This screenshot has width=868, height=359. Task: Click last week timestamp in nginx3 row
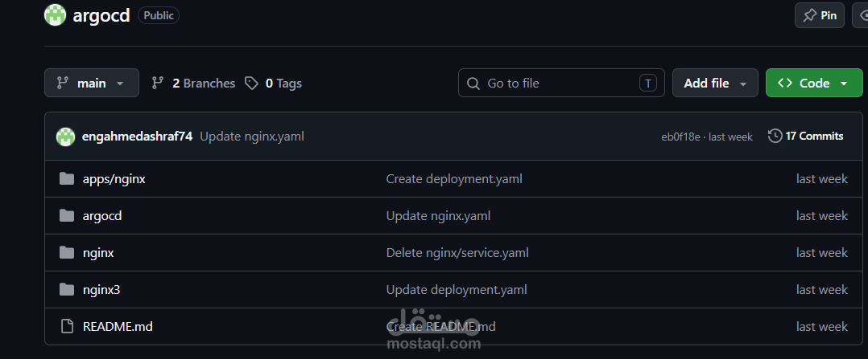coord(822,289)
